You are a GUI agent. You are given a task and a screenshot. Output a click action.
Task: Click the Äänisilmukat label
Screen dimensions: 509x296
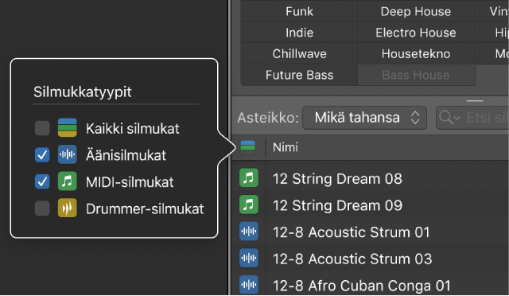126,155
